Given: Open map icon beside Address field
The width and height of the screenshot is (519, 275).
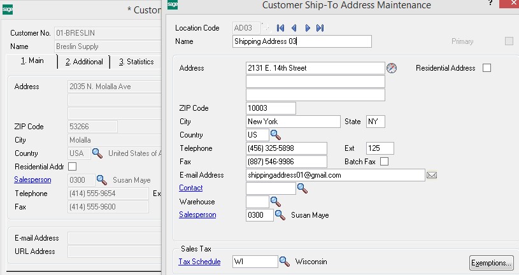Looking at the screenshot, I should (x=392, y=68).
